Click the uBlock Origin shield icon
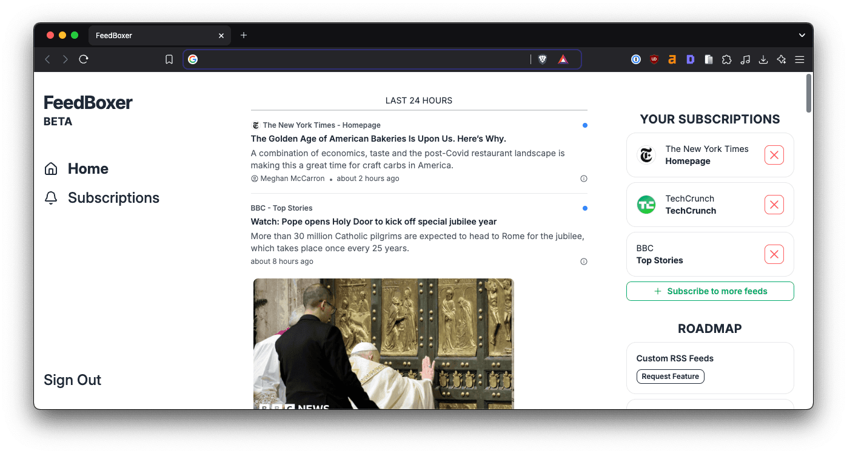 pyautogui.click(x=654, y=59)
